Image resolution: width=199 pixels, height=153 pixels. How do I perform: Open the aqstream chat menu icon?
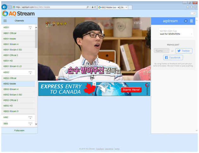coord(191,21)
